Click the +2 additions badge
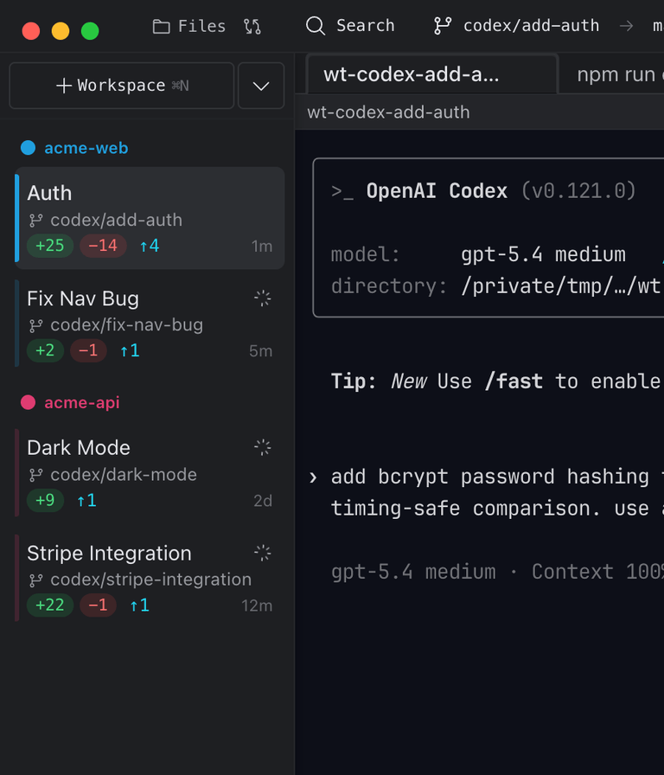Viewport: 664px width, 775px height. point(45,350)
